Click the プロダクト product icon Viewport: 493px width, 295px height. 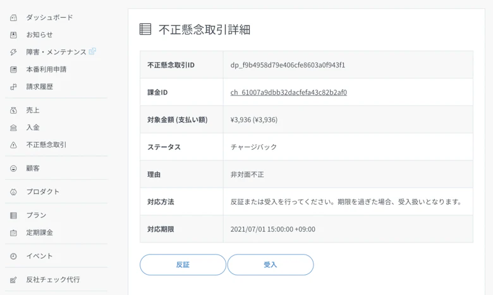(13, 192)
